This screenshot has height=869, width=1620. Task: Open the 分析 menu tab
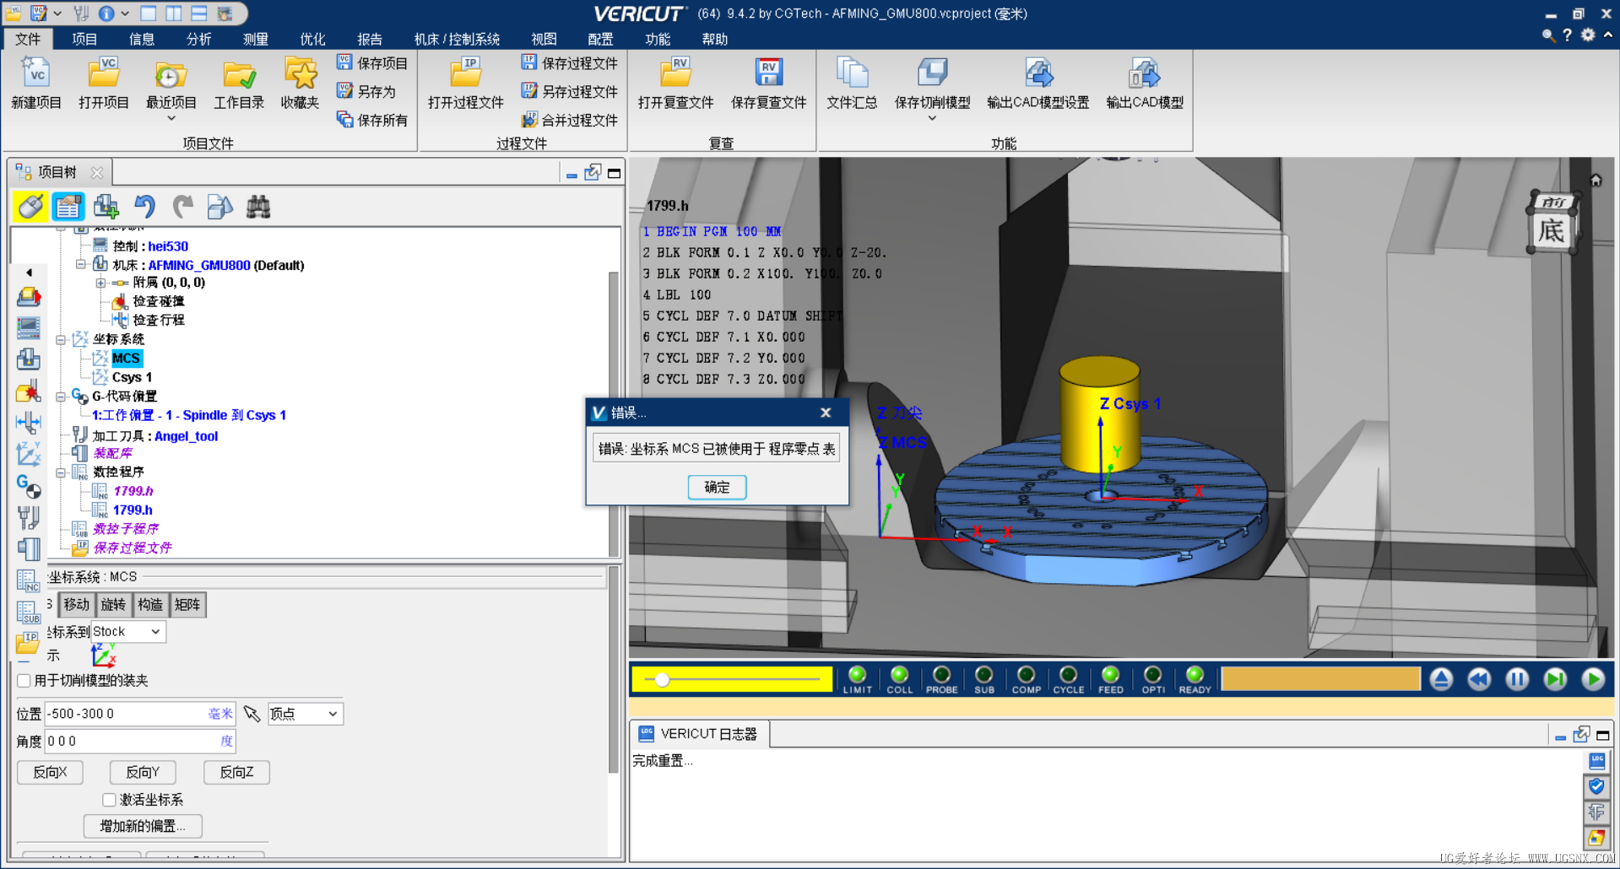(199, 39)
